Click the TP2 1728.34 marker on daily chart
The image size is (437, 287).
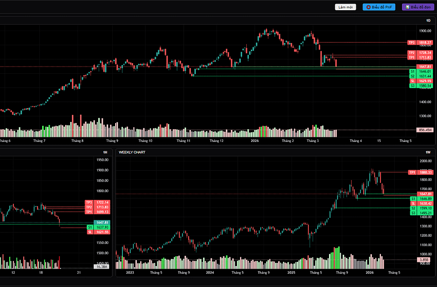pos(420,53)
